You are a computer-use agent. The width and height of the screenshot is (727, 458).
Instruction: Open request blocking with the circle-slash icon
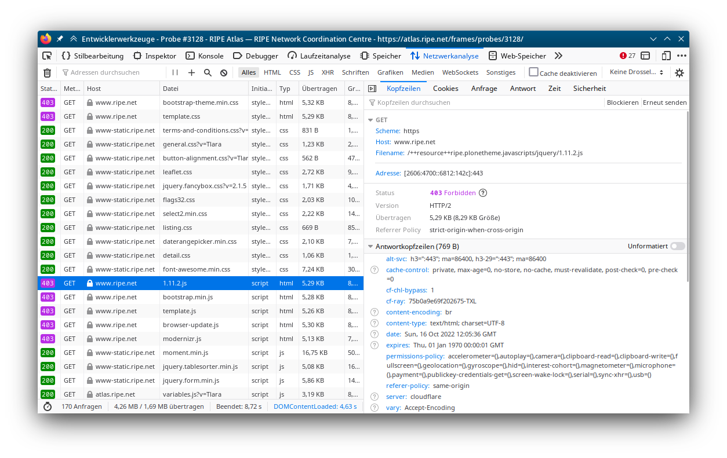[x=224, y=73]
